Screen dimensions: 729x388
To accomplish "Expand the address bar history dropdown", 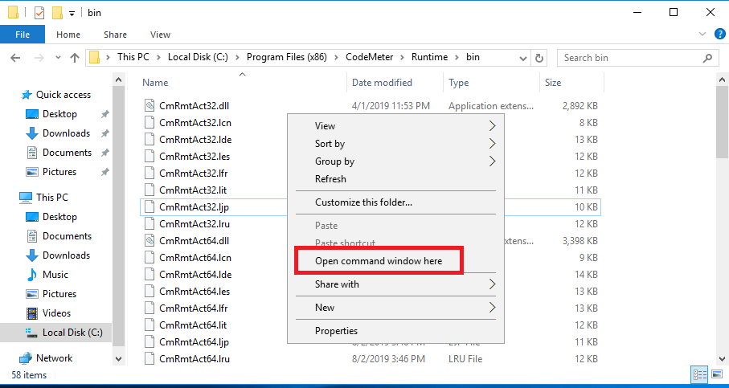I will tap(522, 58).
